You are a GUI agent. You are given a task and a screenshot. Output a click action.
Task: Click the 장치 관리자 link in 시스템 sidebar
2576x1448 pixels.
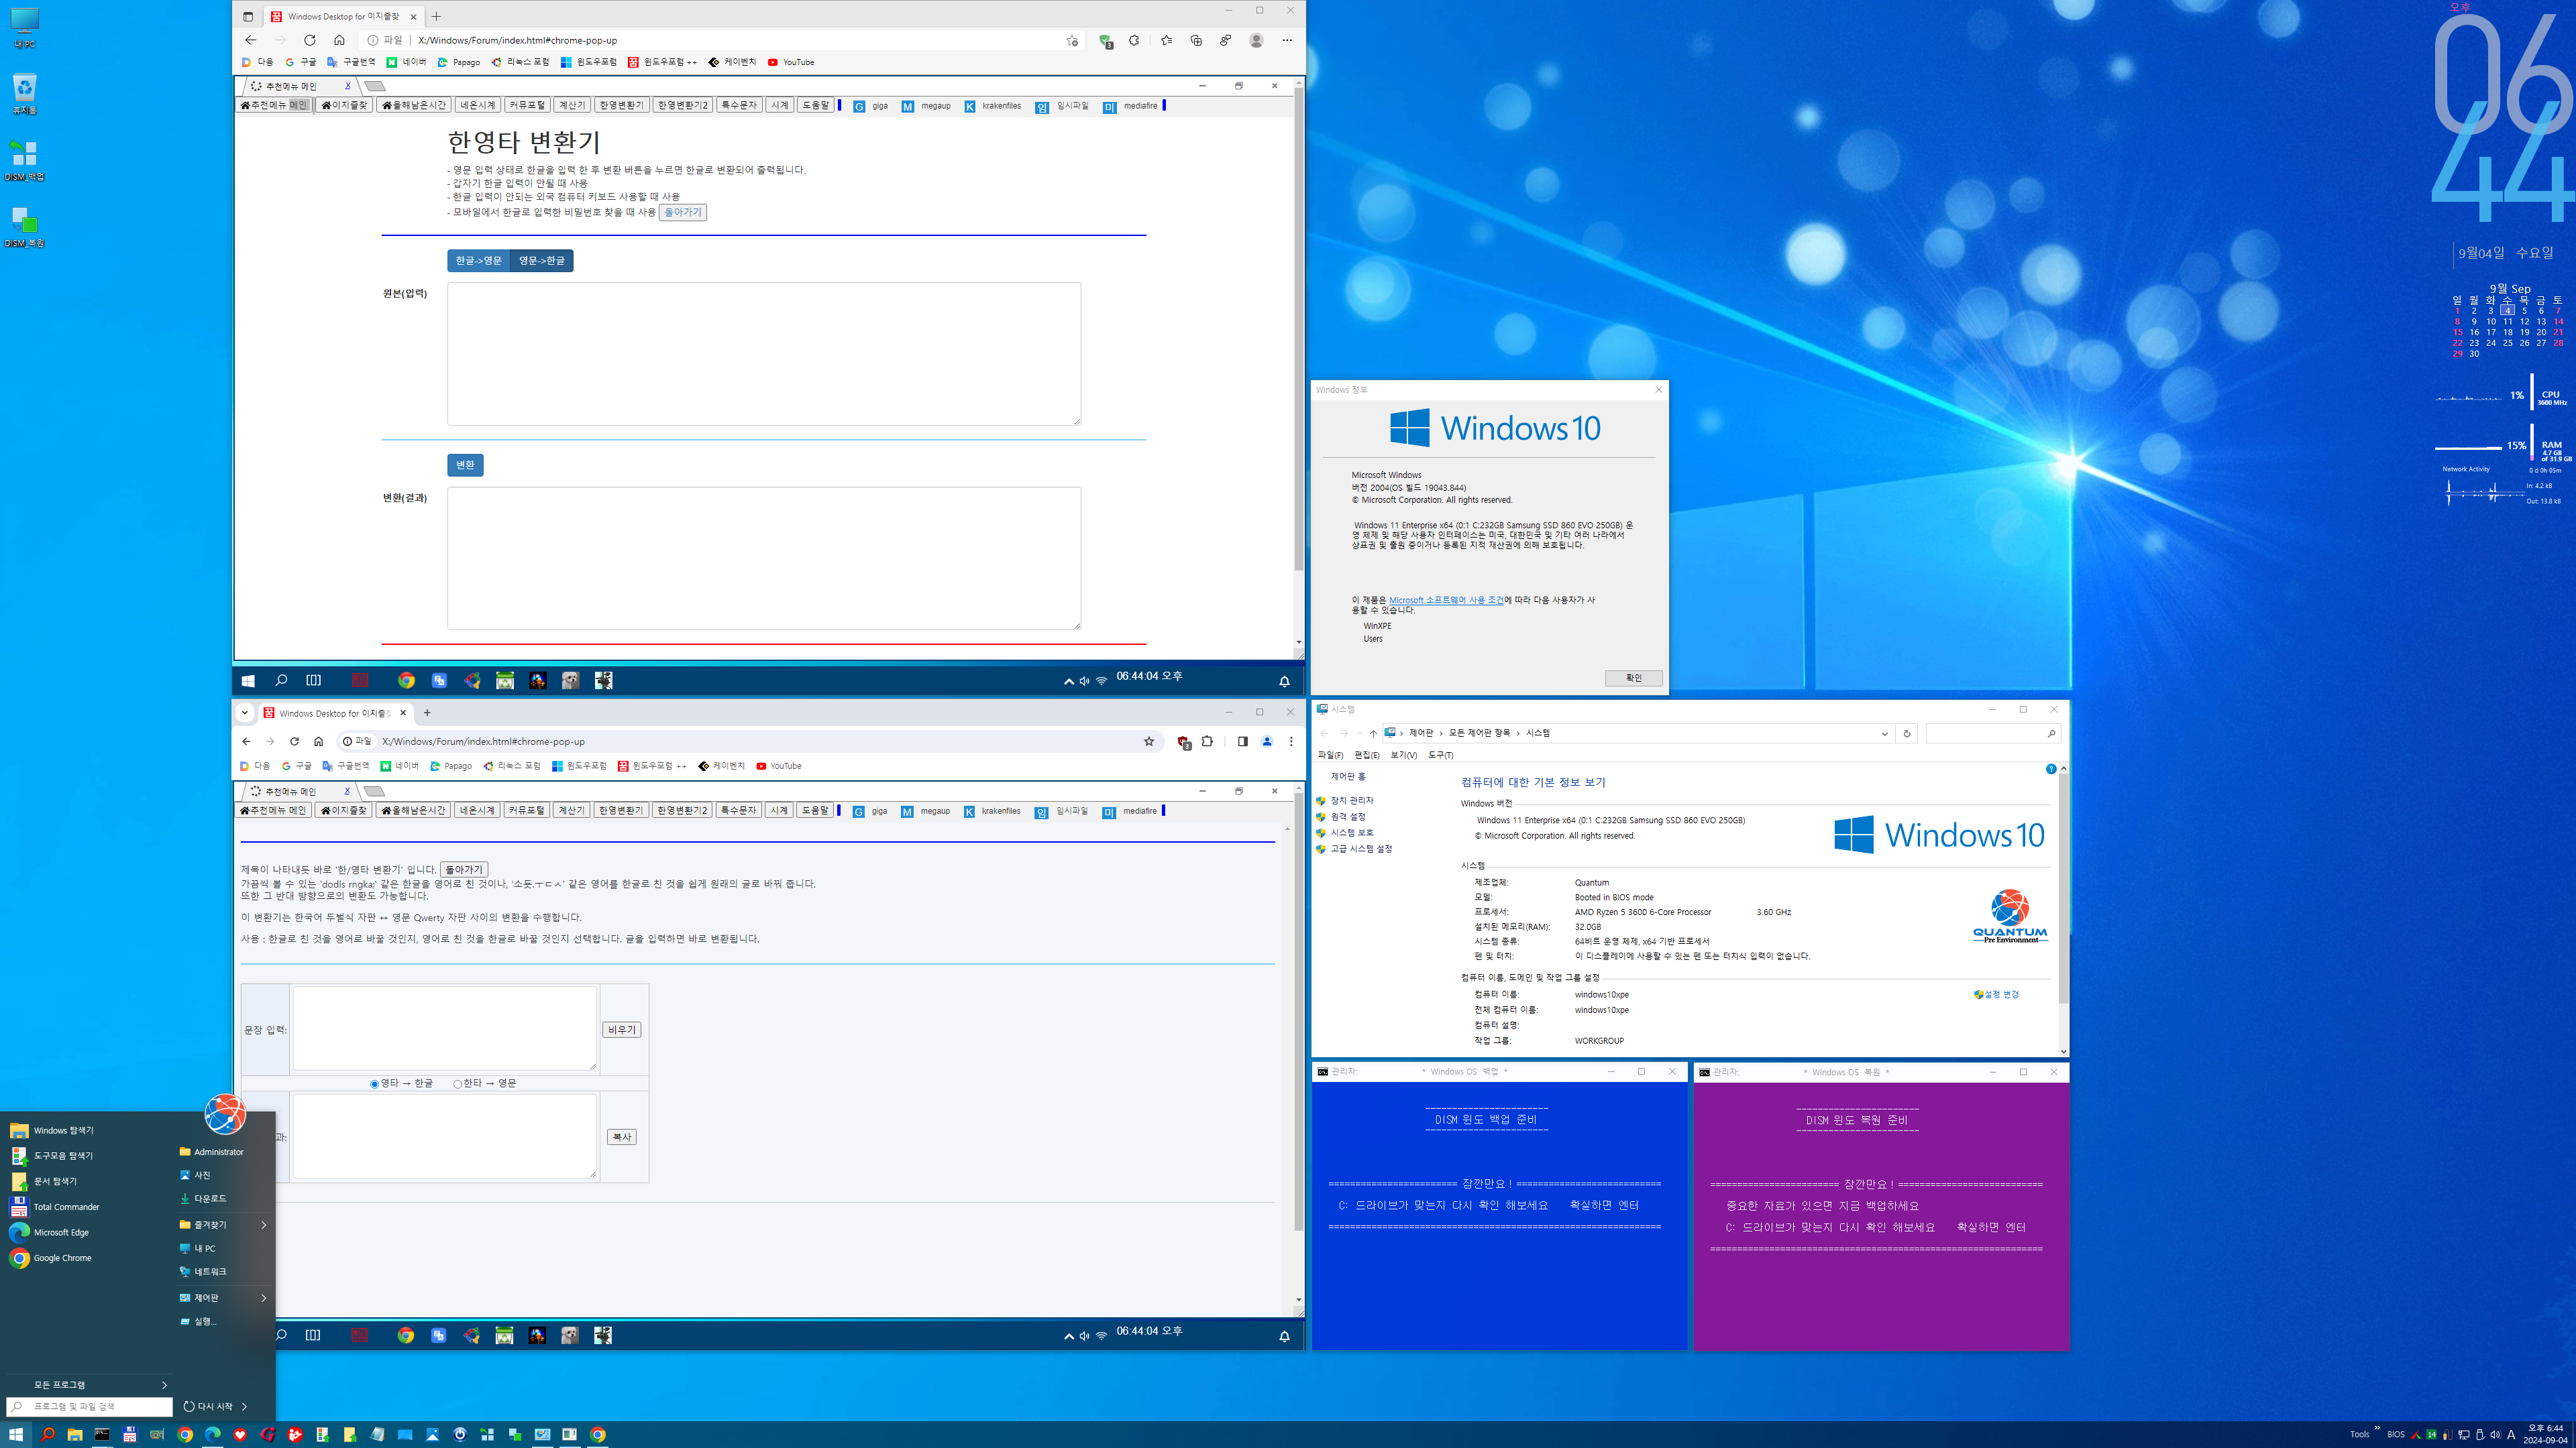click(x=1352, y=800)
